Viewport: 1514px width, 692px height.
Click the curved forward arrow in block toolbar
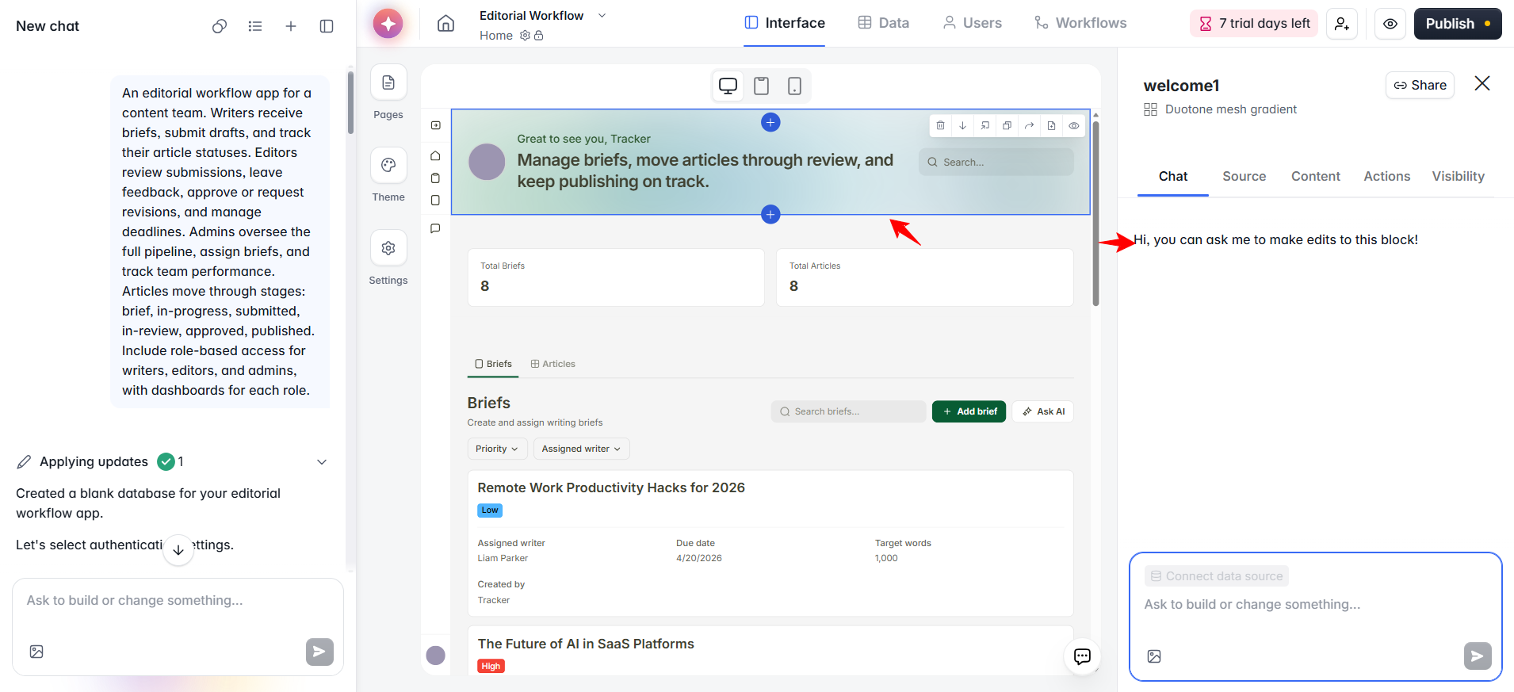point(1029,125)
